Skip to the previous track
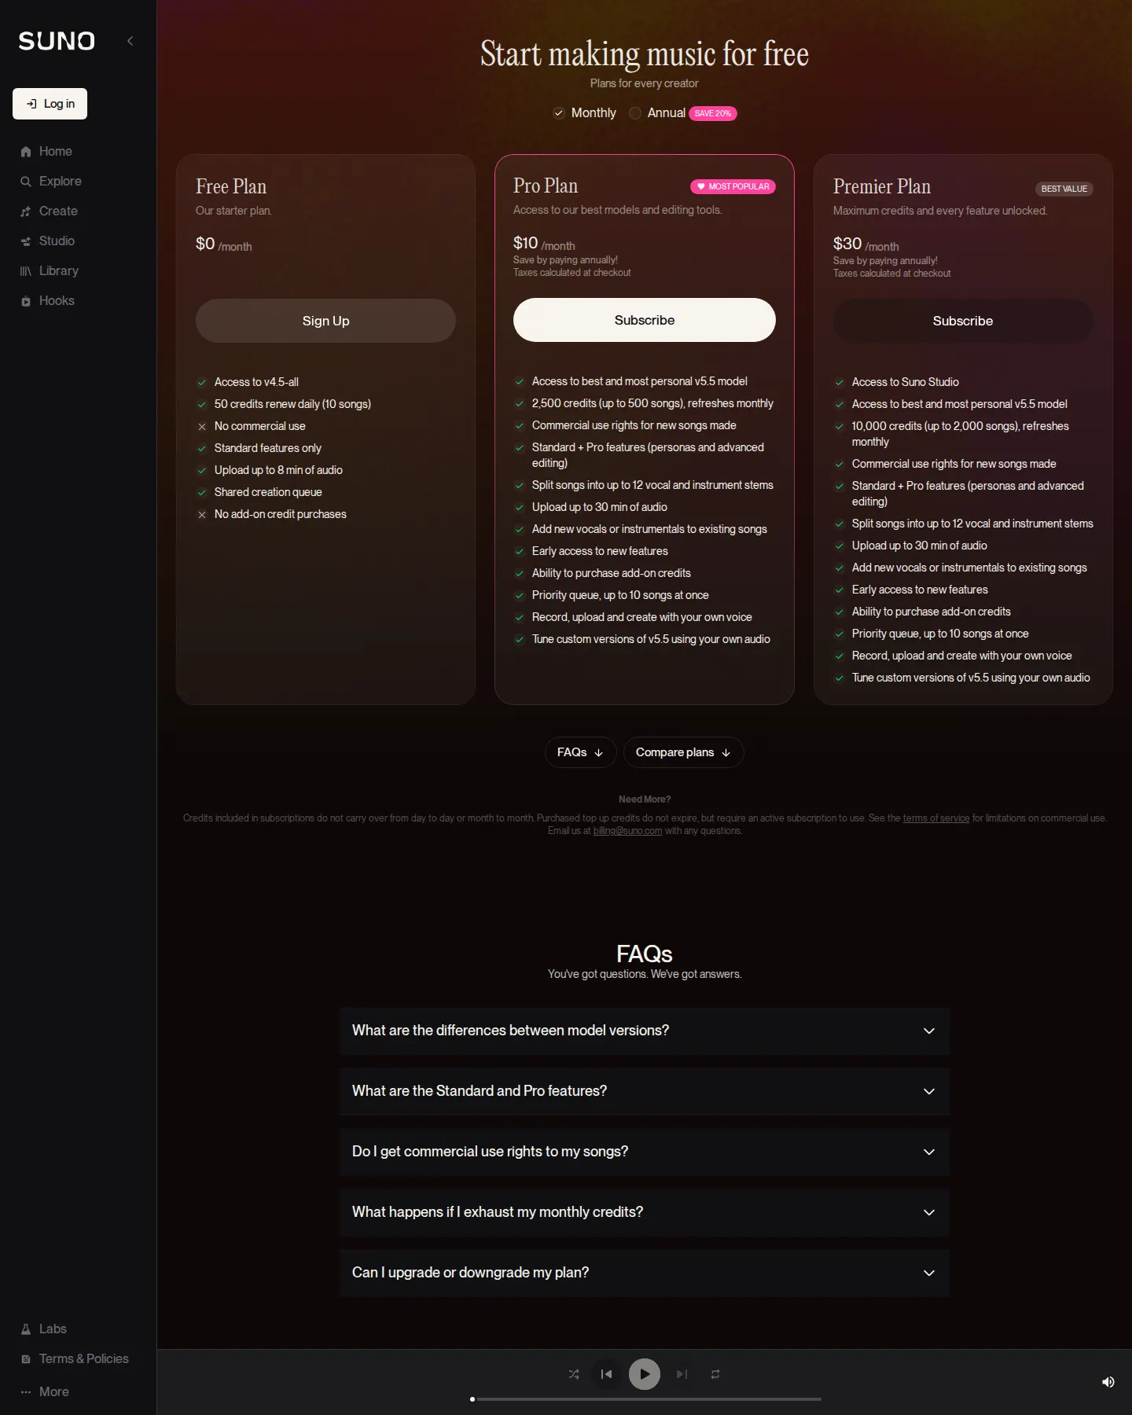 (x=606, y=1374)
